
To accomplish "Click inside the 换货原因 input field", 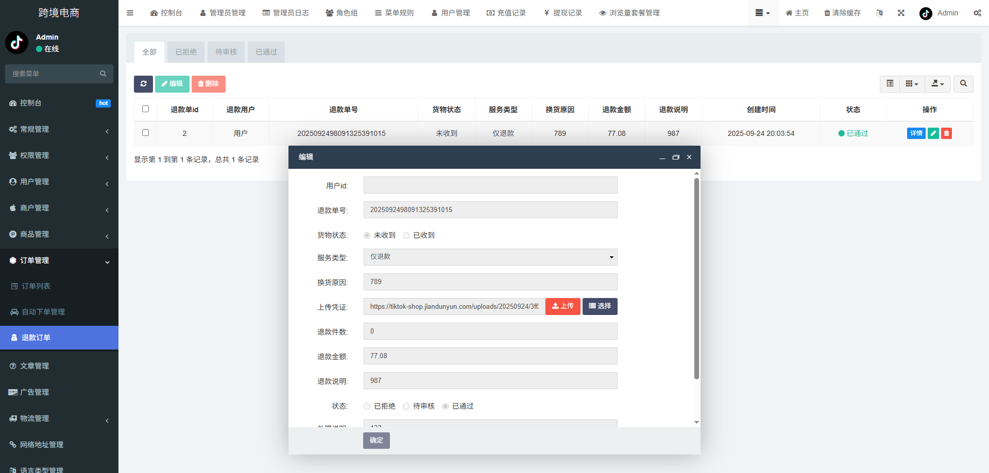I will point(490,282).
